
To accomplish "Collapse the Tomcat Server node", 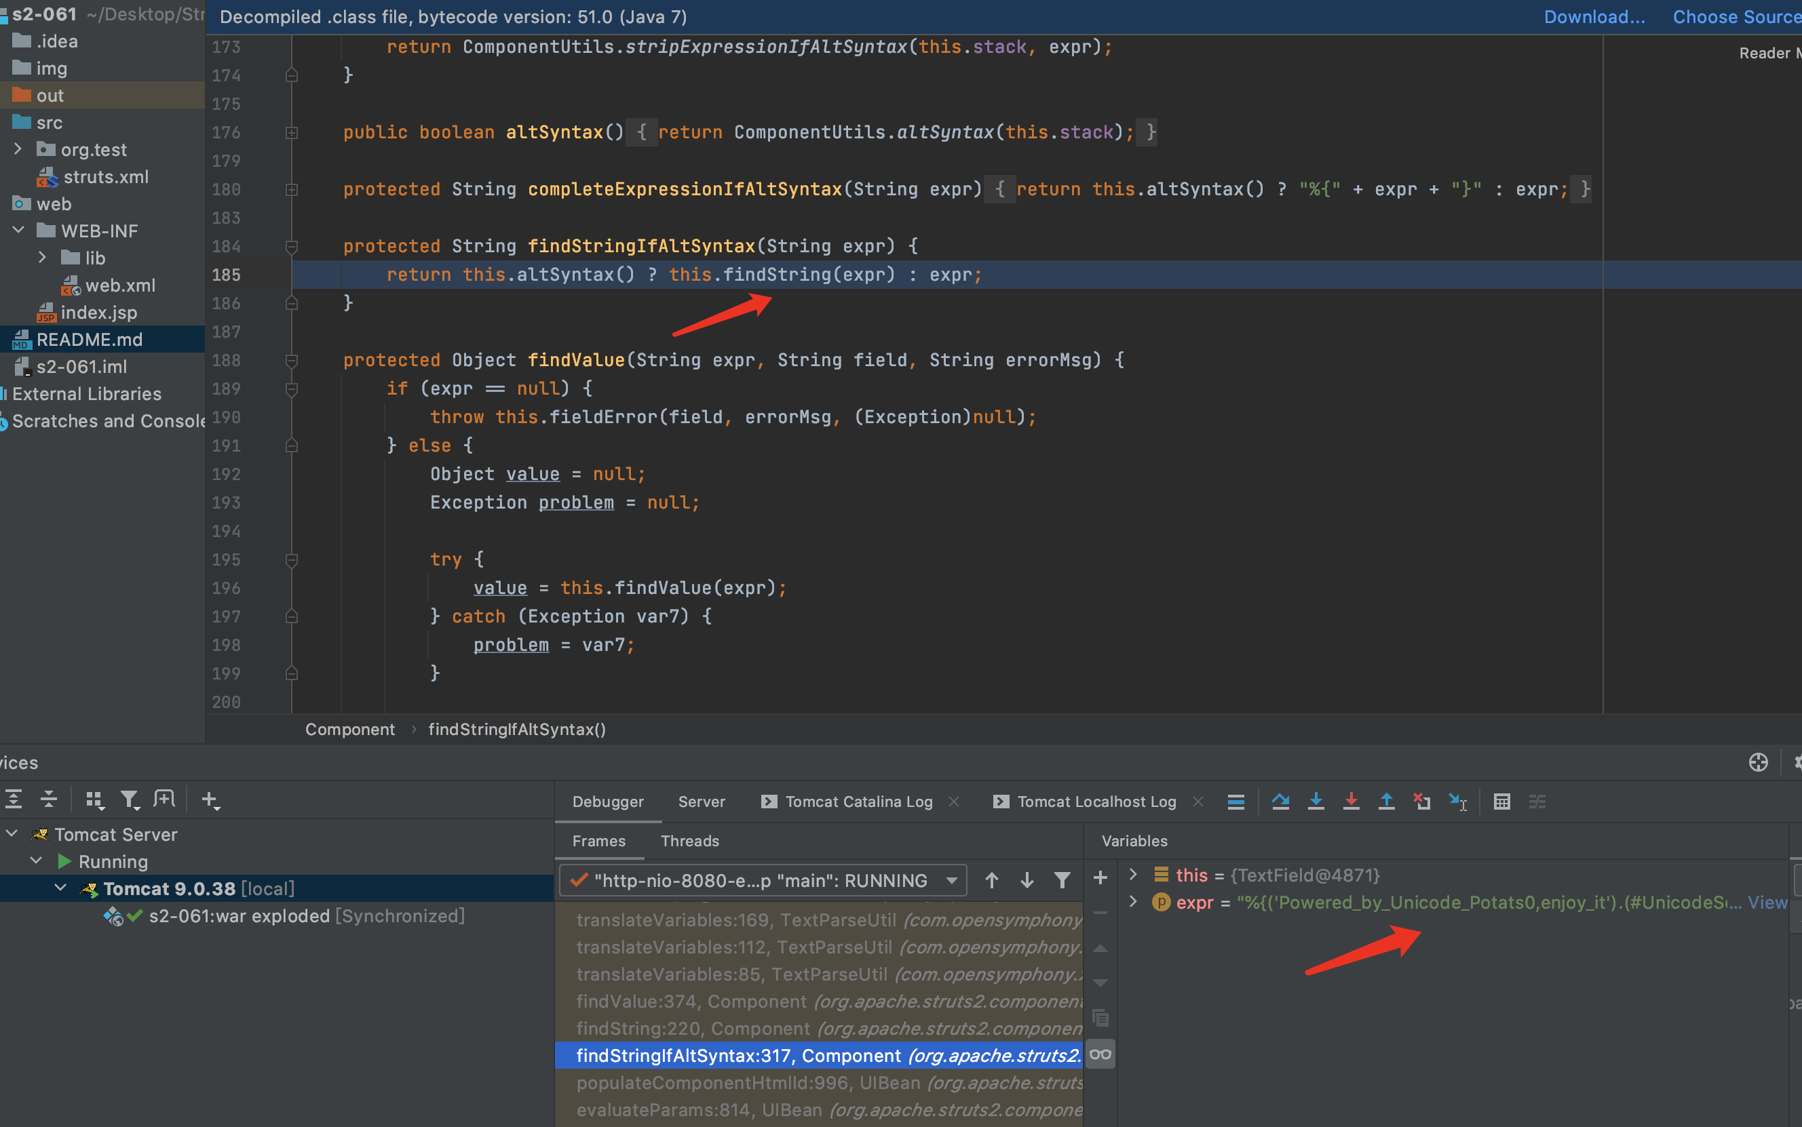I will click(x=12, y=833).
